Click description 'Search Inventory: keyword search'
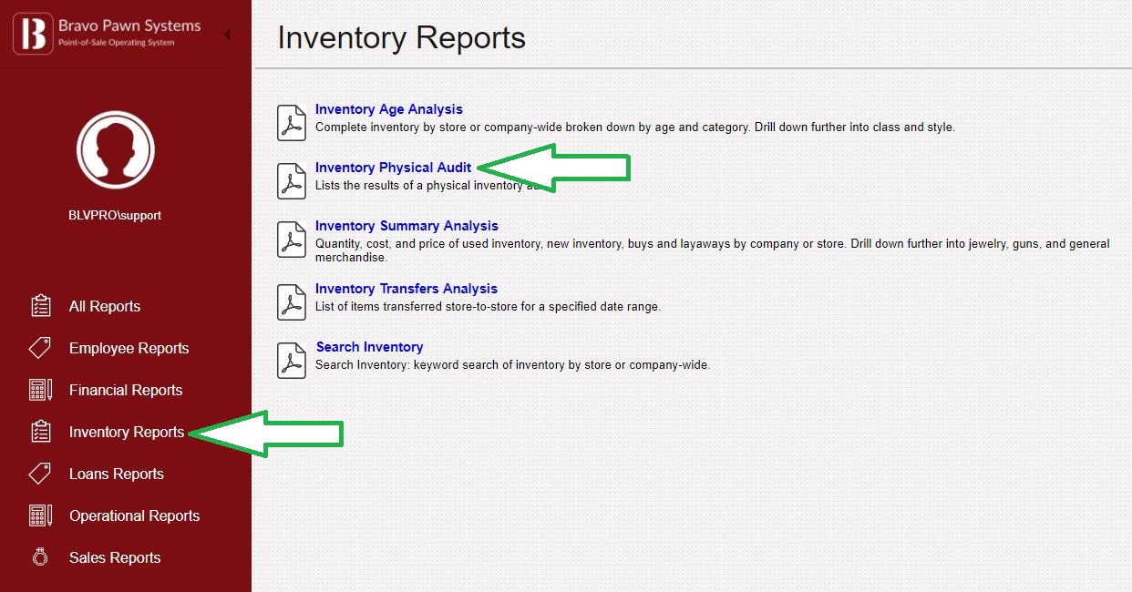 tap(512, 365)
